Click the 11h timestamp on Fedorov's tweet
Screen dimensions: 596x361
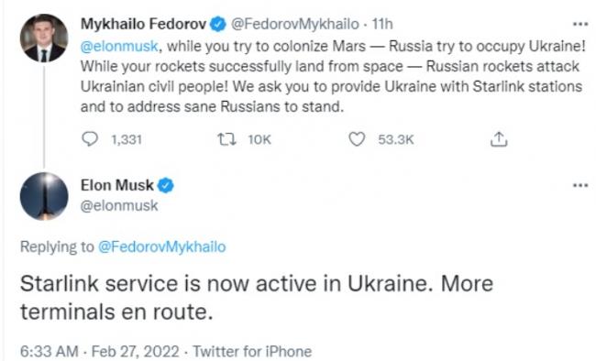382,24
